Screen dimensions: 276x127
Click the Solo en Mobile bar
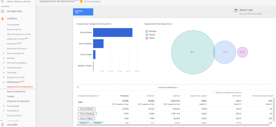coord(113,32)
